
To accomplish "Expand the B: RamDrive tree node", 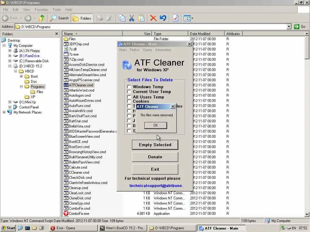I will click(10, 56).
